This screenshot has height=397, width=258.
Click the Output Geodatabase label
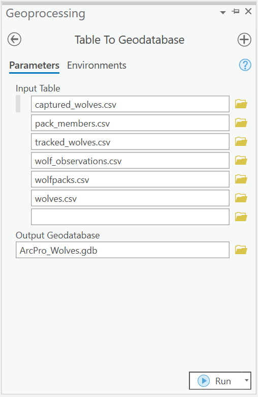click(58, 235)
